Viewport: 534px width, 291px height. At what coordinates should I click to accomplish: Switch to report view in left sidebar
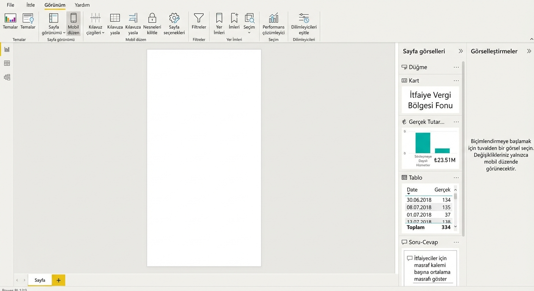point(6,49)
